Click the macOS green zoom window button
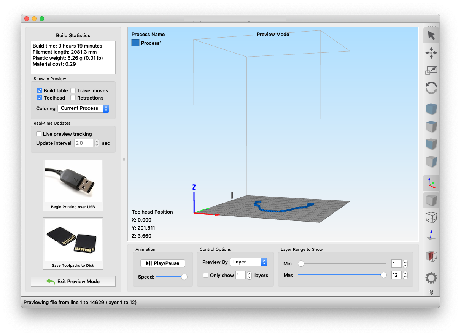The width and height of the screenshot is (461, 336). [x=42, y=19]
